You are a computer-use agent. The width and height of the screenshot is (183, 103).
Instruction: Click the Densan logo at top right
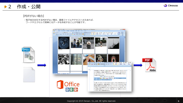[171, 6]
